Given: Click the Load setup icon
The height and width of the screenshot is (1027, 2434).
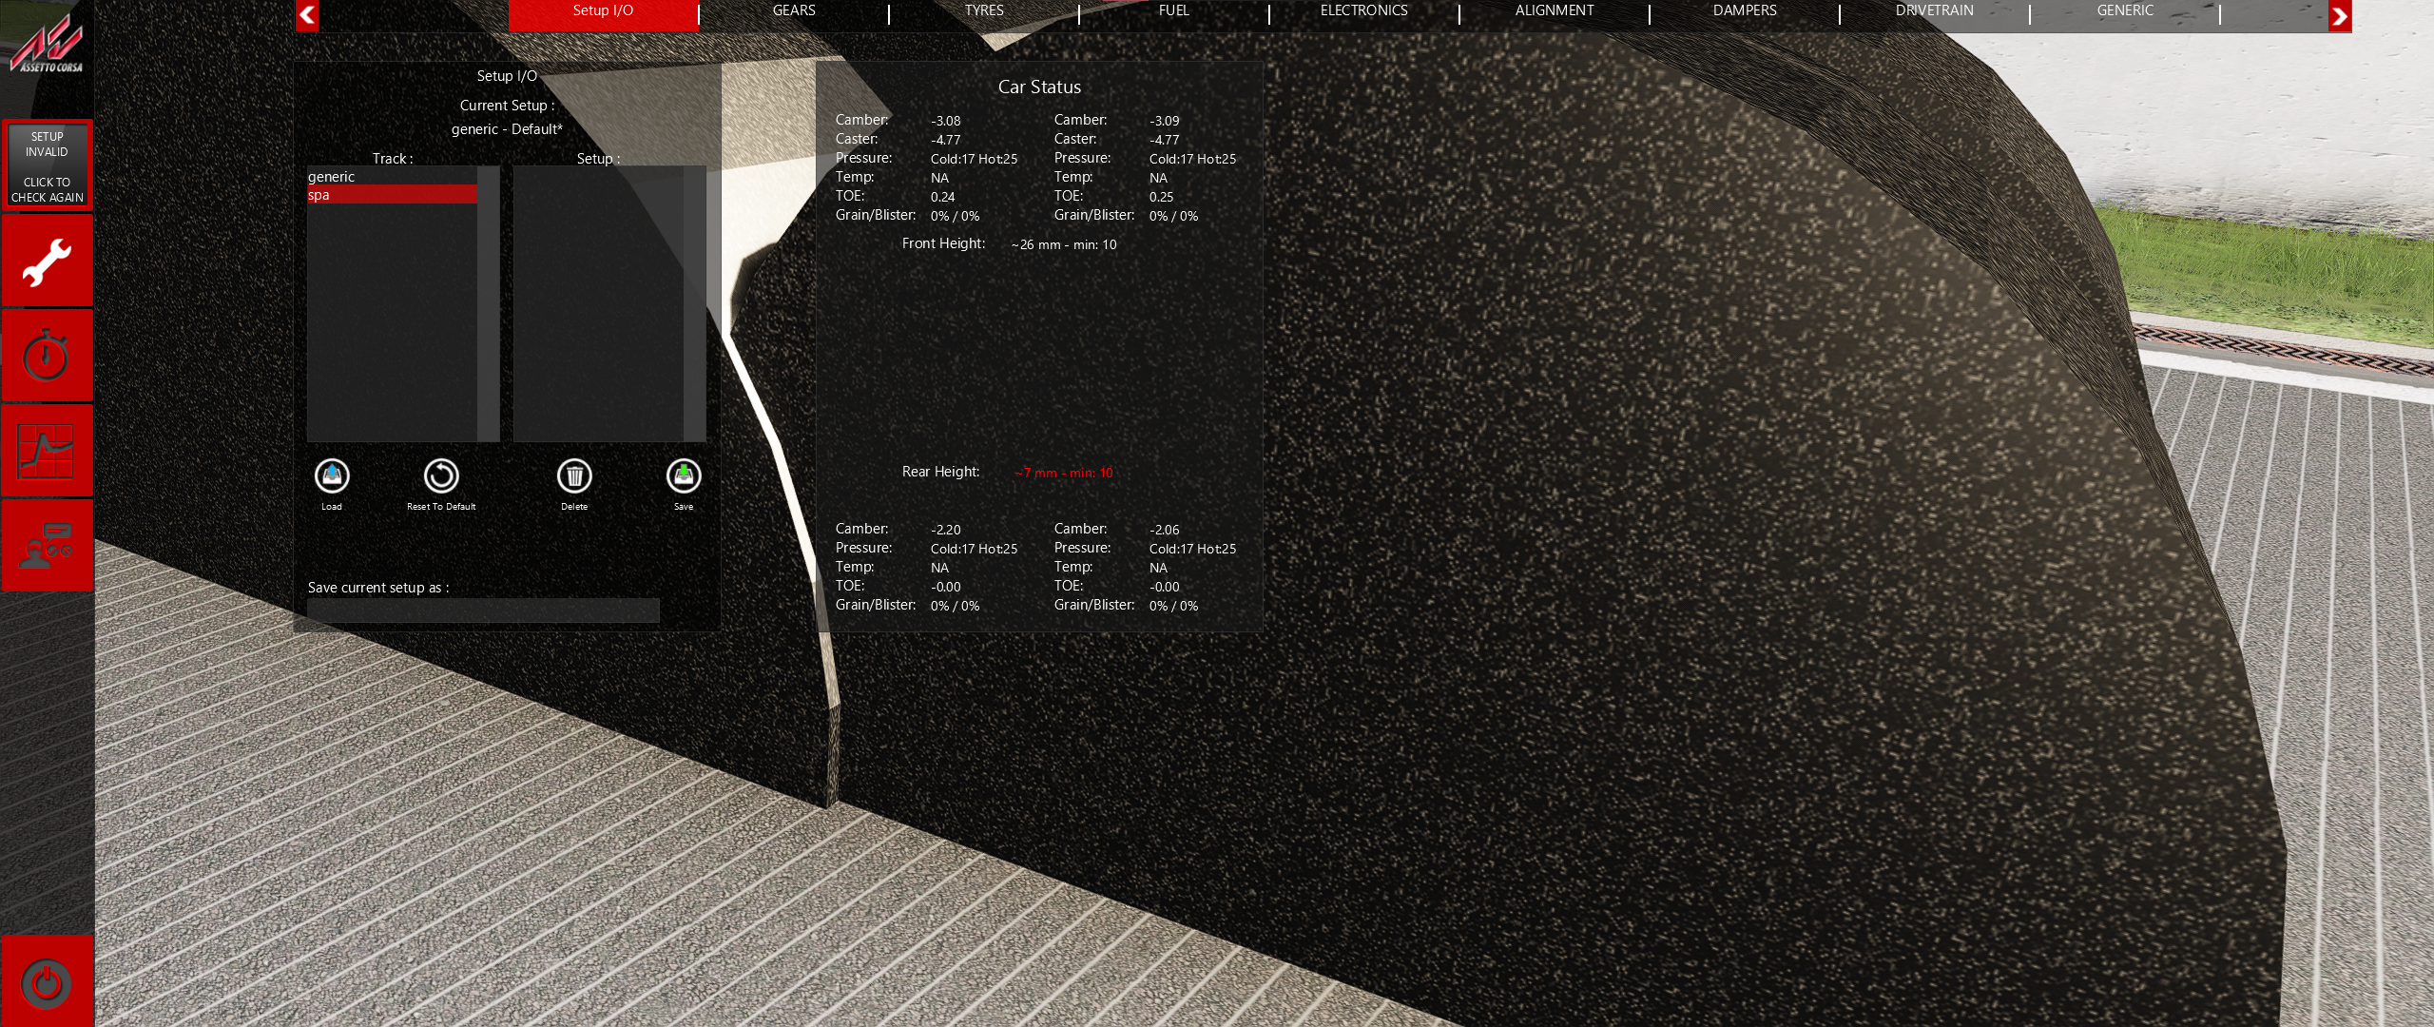Looking at the screenshot, I should (x=332, y=476).
